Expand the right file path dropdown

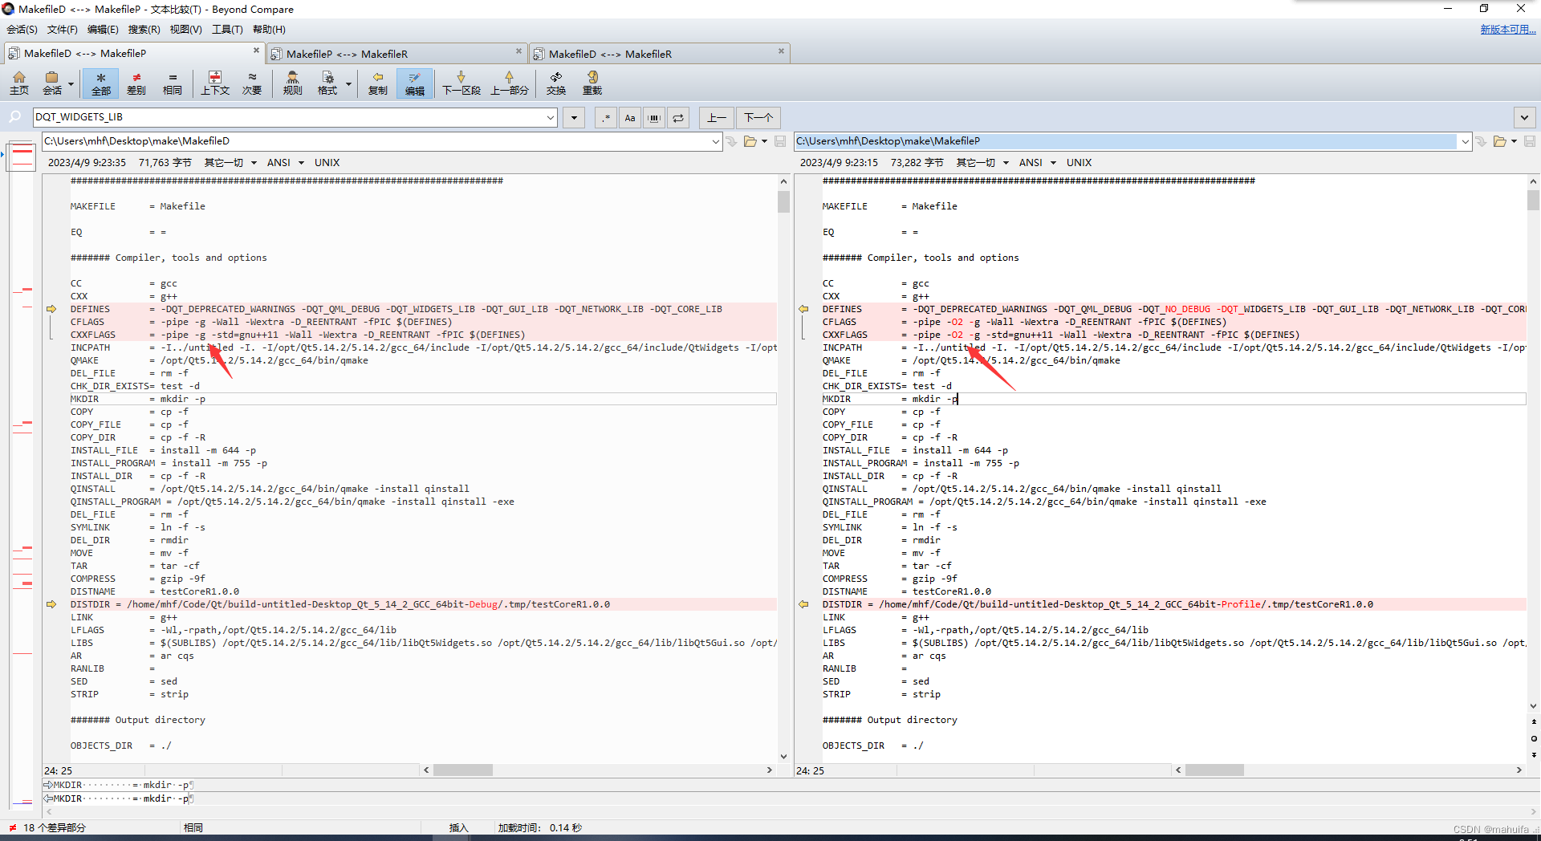tap(1466, 141)
